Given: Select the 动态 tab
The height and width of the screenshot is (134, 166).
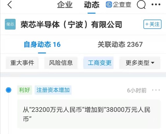Looking at the screenshot, I should pos(92,5).
